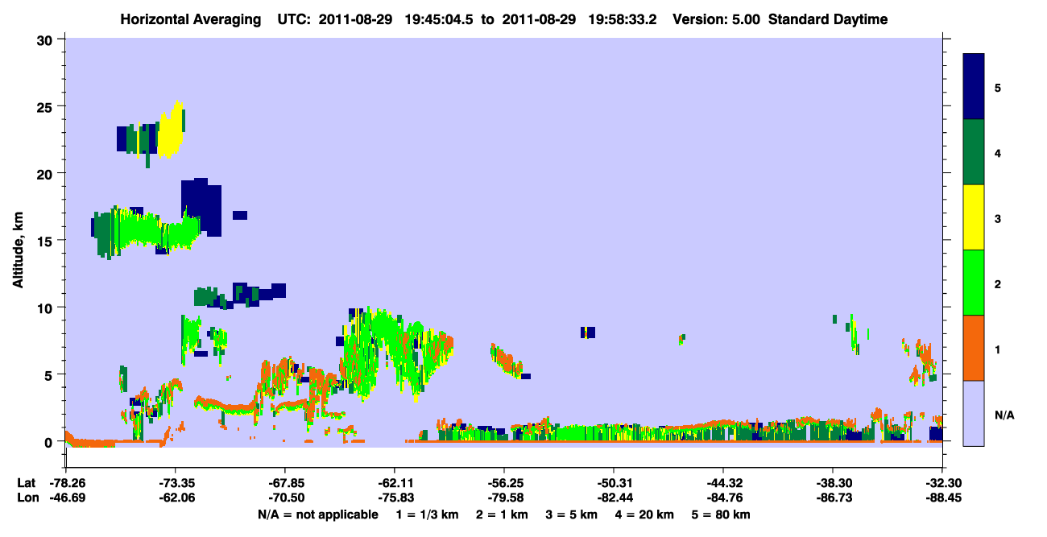Click colorbar label '2'
Viewport: 1047px width, 537px height.
coord(998,283)
